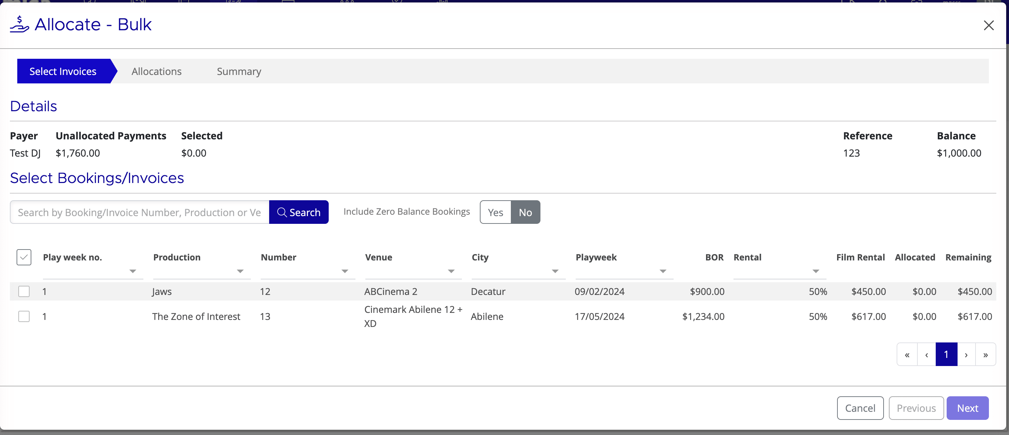Click the Next button
Screen dimensions: 1009x435
pyautogui.click(x=967, y=408)
